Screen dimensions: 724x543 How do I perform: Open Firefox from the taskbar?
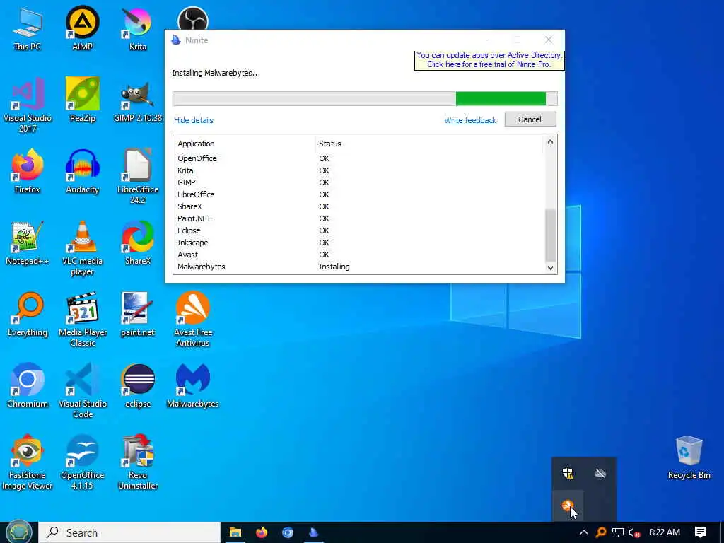[262, 532]
